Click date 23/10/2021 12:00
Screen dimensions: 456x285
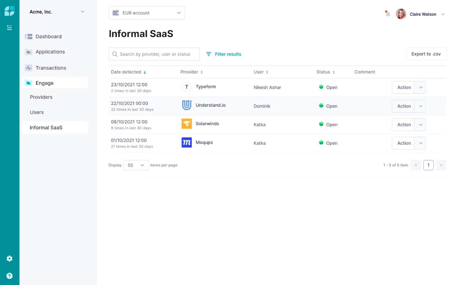coord(129,85)
